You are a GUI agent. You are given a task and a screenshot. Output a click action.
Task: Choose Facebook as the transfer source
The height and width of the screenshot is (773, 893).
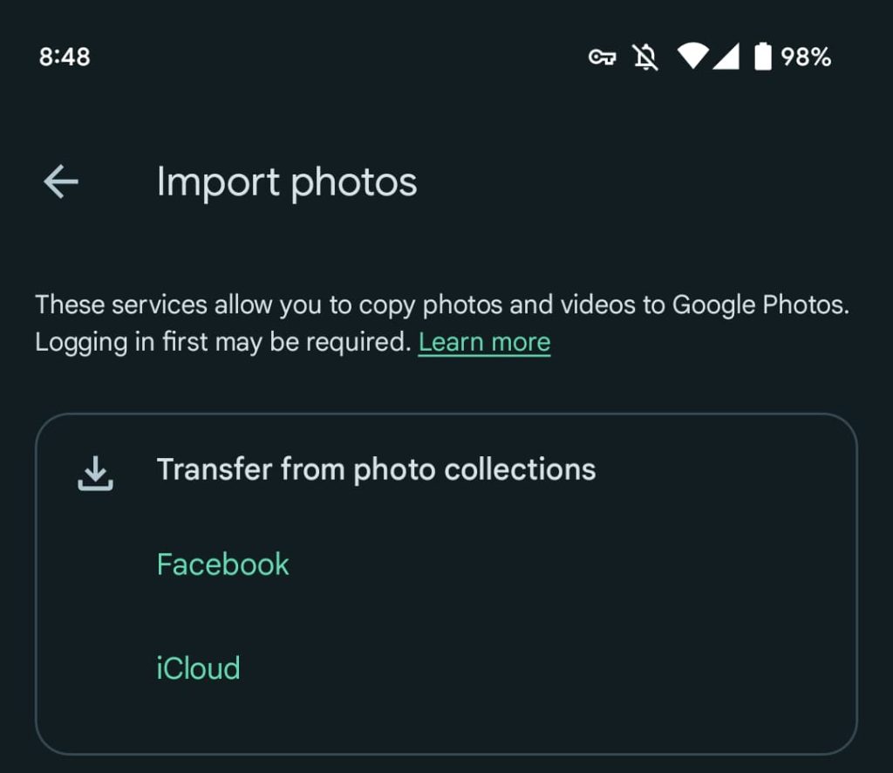222,564
